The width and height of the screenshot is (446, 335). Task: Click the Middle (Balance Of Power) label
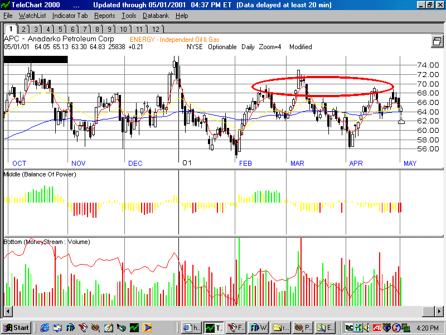(x=40, y=174)
